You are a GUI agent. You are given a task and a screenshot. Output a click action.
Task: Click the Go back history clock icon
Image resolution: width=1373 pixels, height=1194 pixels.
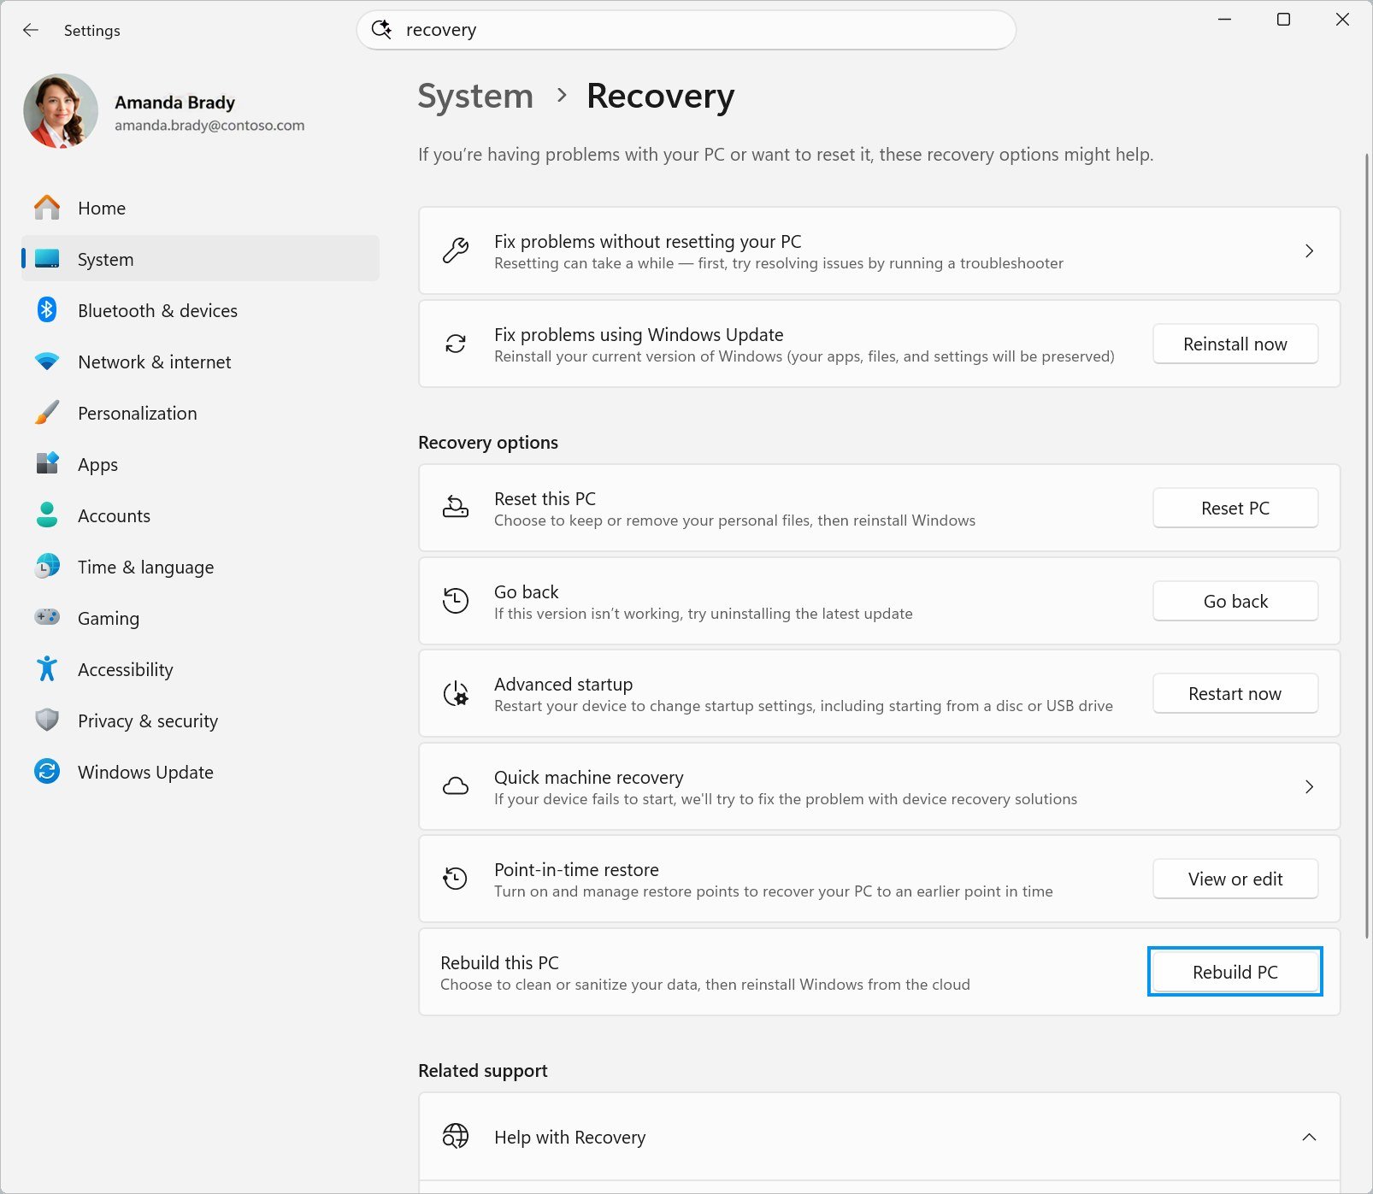point(455,600)
